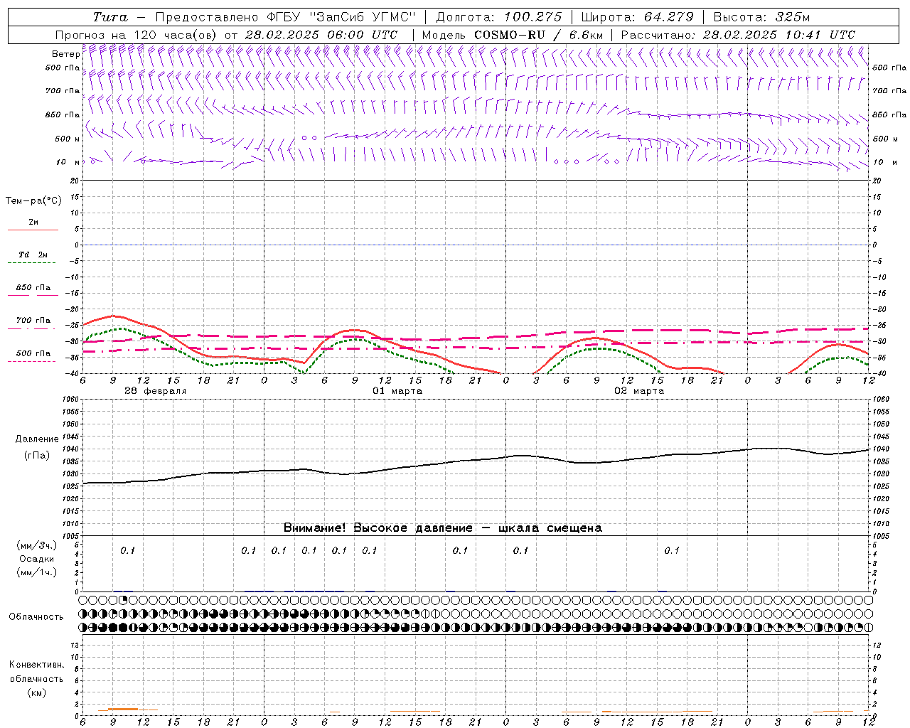
Task: Click the model name "COSMO-RU / 6.6км"
Action: [538, 35]
